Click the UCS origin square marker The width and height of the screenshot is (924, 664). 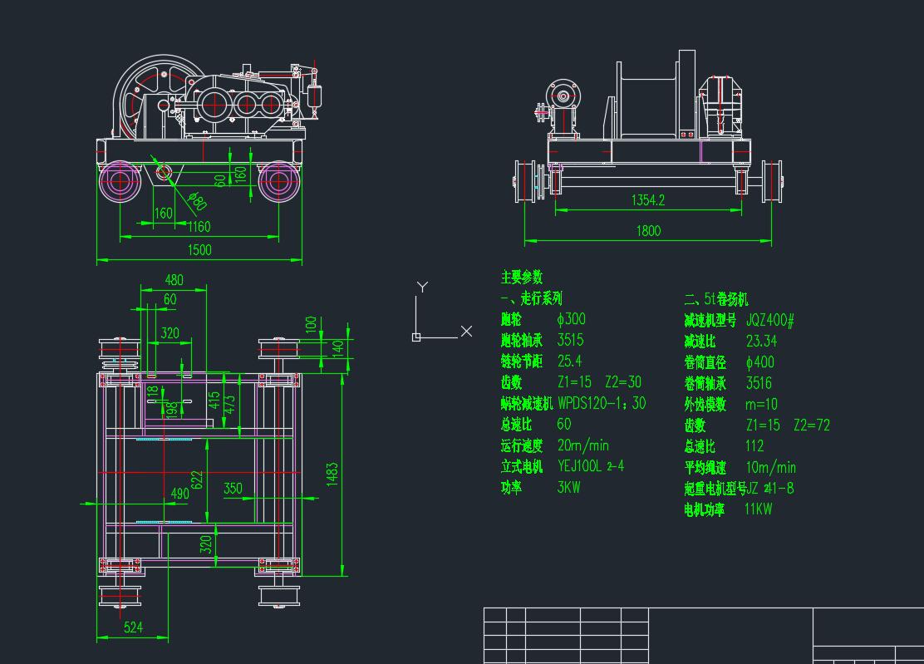click(416, 337)
